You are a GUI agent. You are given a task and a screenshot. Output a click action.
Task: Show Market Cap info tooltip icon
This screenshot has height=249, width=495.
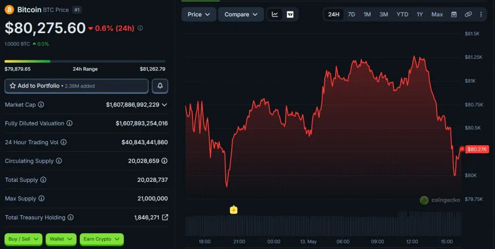[x=41, y=105]
